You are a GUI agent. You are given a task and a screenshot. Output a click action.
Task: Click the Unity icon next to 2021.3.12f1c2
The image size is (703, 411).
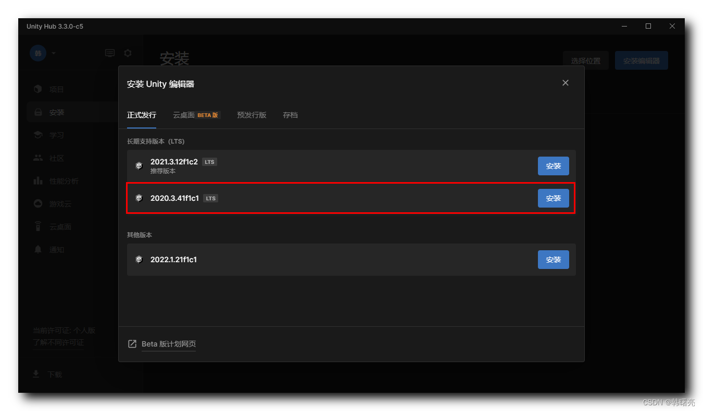point(139,166)
